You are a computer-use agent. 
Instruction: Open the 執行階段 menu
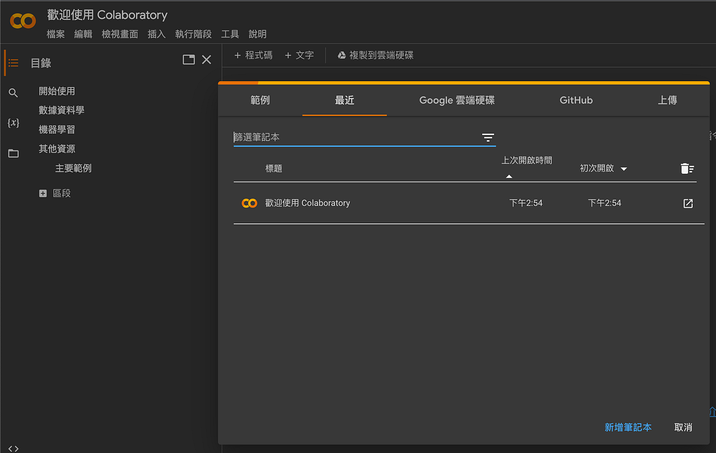193,34
